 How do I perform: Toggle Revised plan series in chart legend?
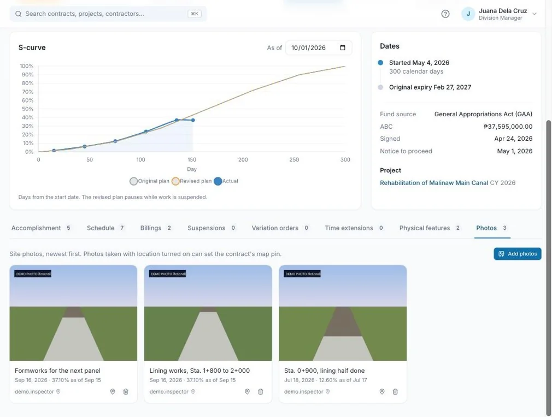point(192,181)
